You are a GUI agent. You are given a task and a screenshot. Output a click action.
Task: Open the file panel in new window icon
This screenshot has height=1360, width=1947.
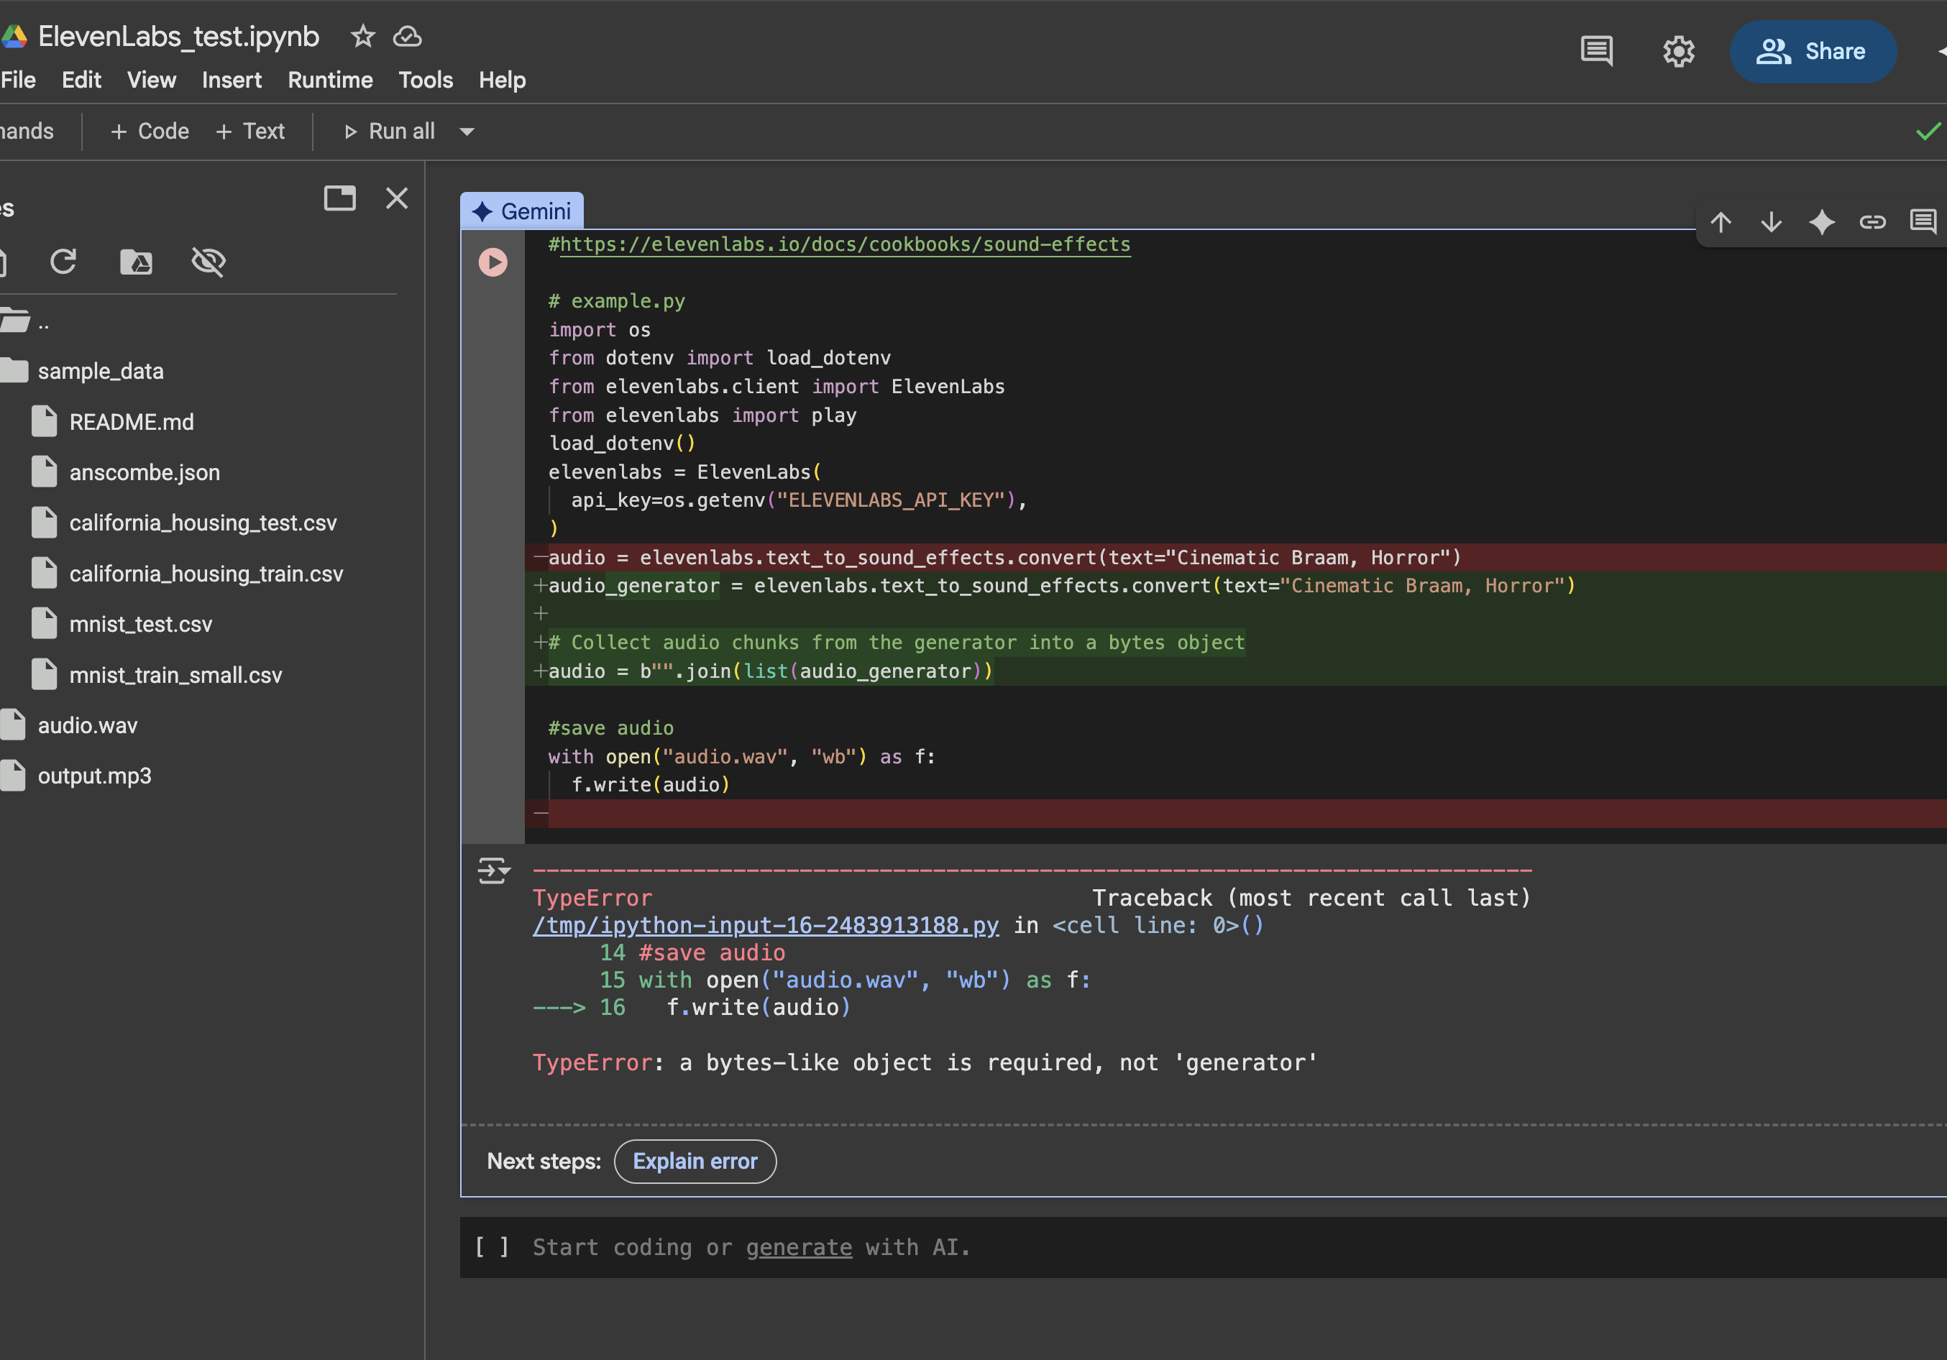click(340, 198)
